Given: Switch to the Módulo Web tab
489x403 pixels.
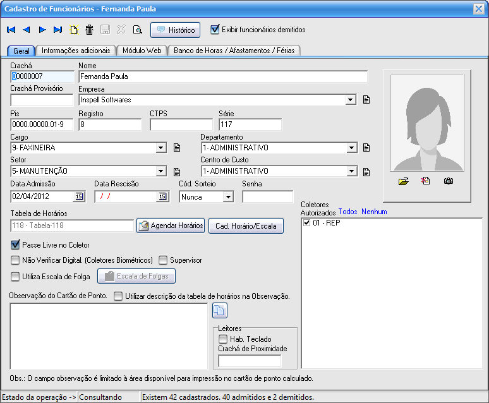Looking at the screenshot, I should [x=142, y=51].
